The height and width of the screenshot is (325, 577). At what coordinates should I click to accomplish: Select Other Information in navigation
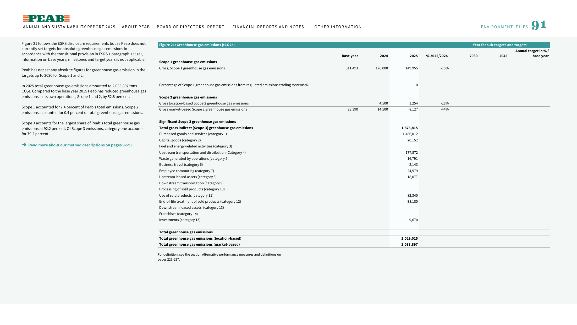[338, 27]
